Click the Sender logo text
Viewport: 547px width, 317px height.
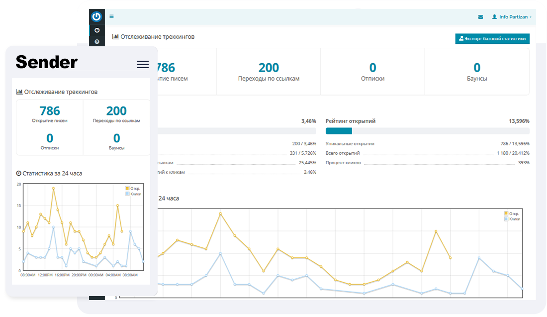pyautogui.click(x=47, y=62)
